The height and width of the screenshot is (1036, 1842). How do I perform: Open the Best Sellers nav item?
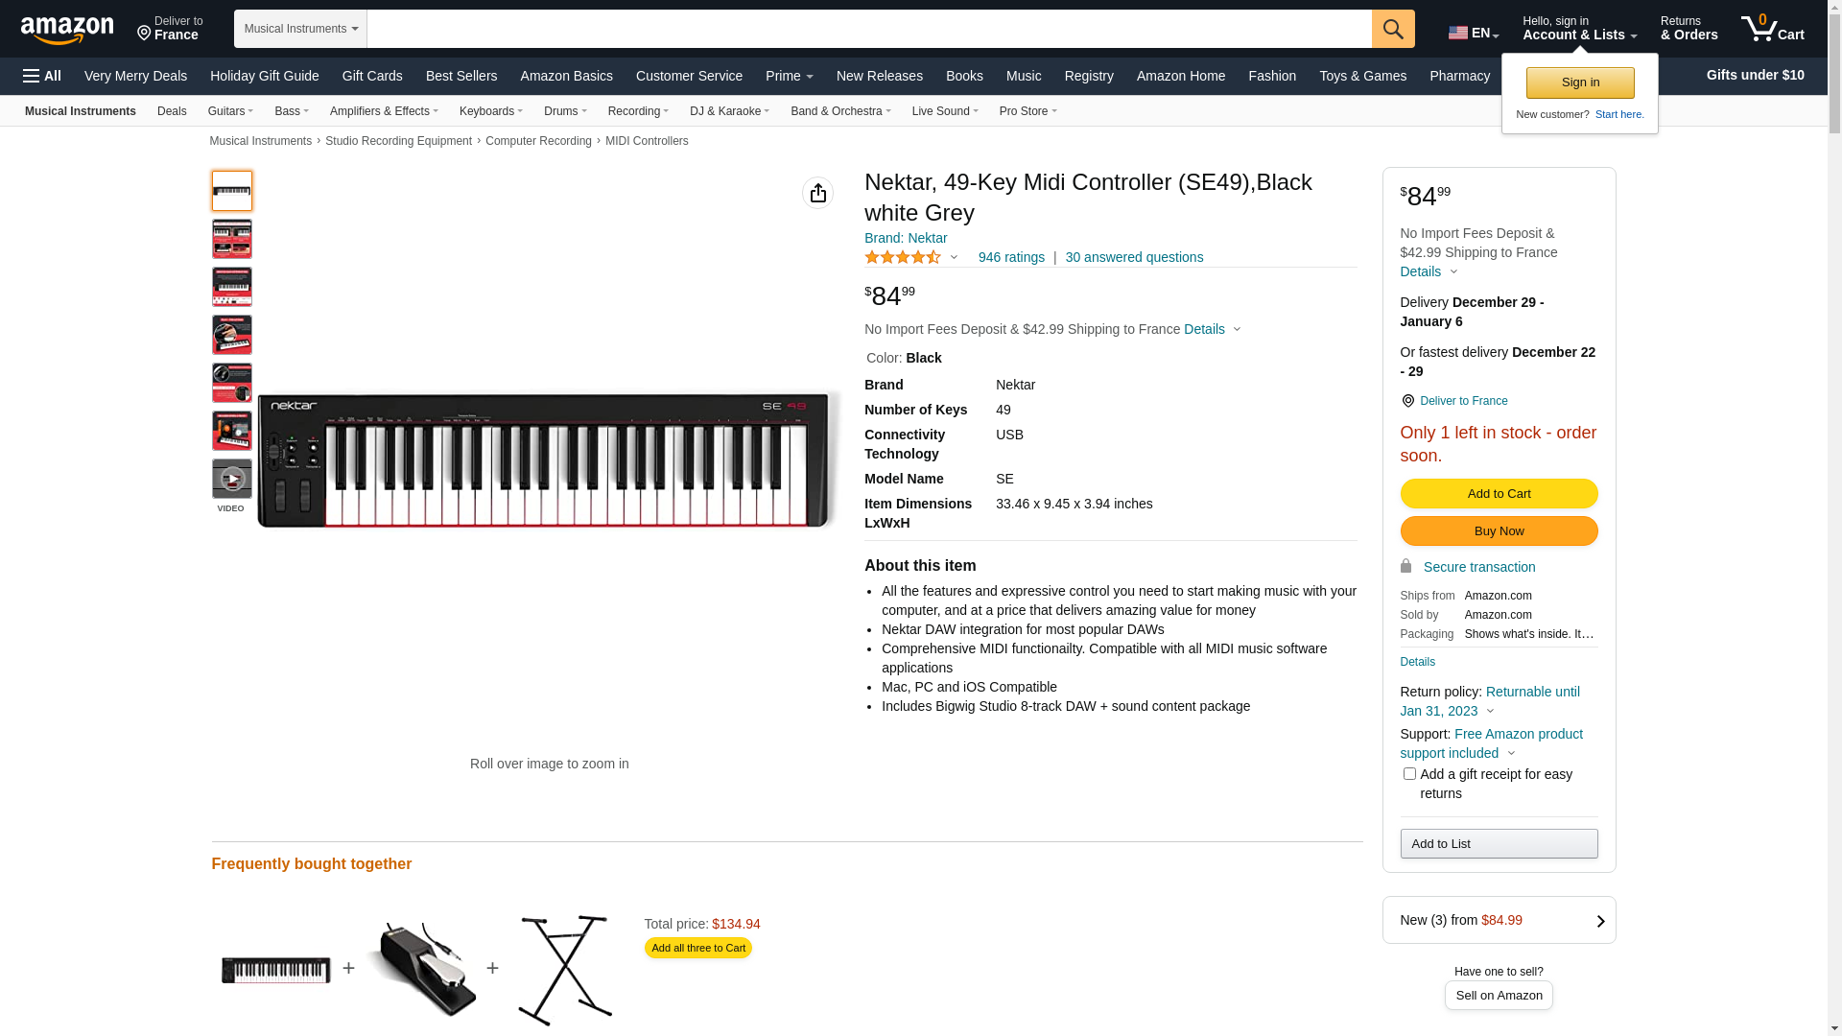click(461, 76)
